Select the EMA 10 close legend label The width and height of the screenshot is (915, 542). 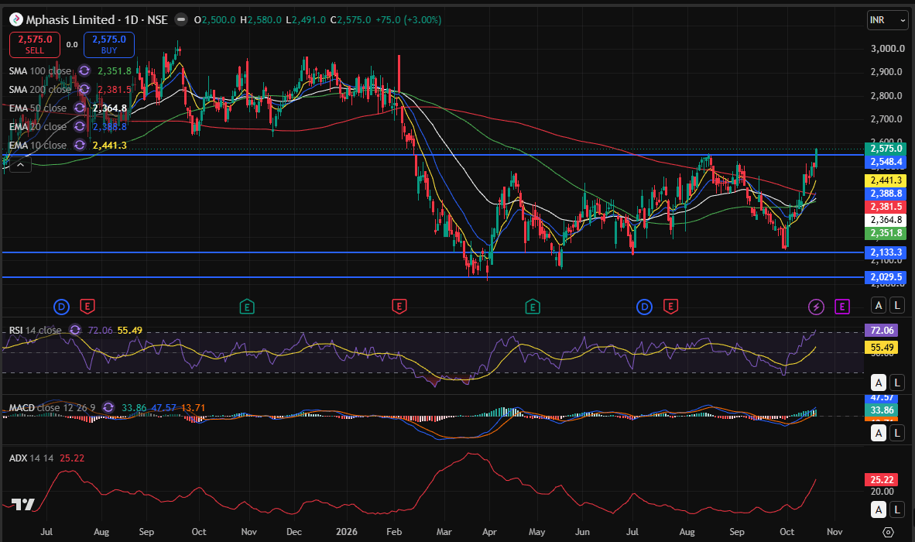(37, 145)
